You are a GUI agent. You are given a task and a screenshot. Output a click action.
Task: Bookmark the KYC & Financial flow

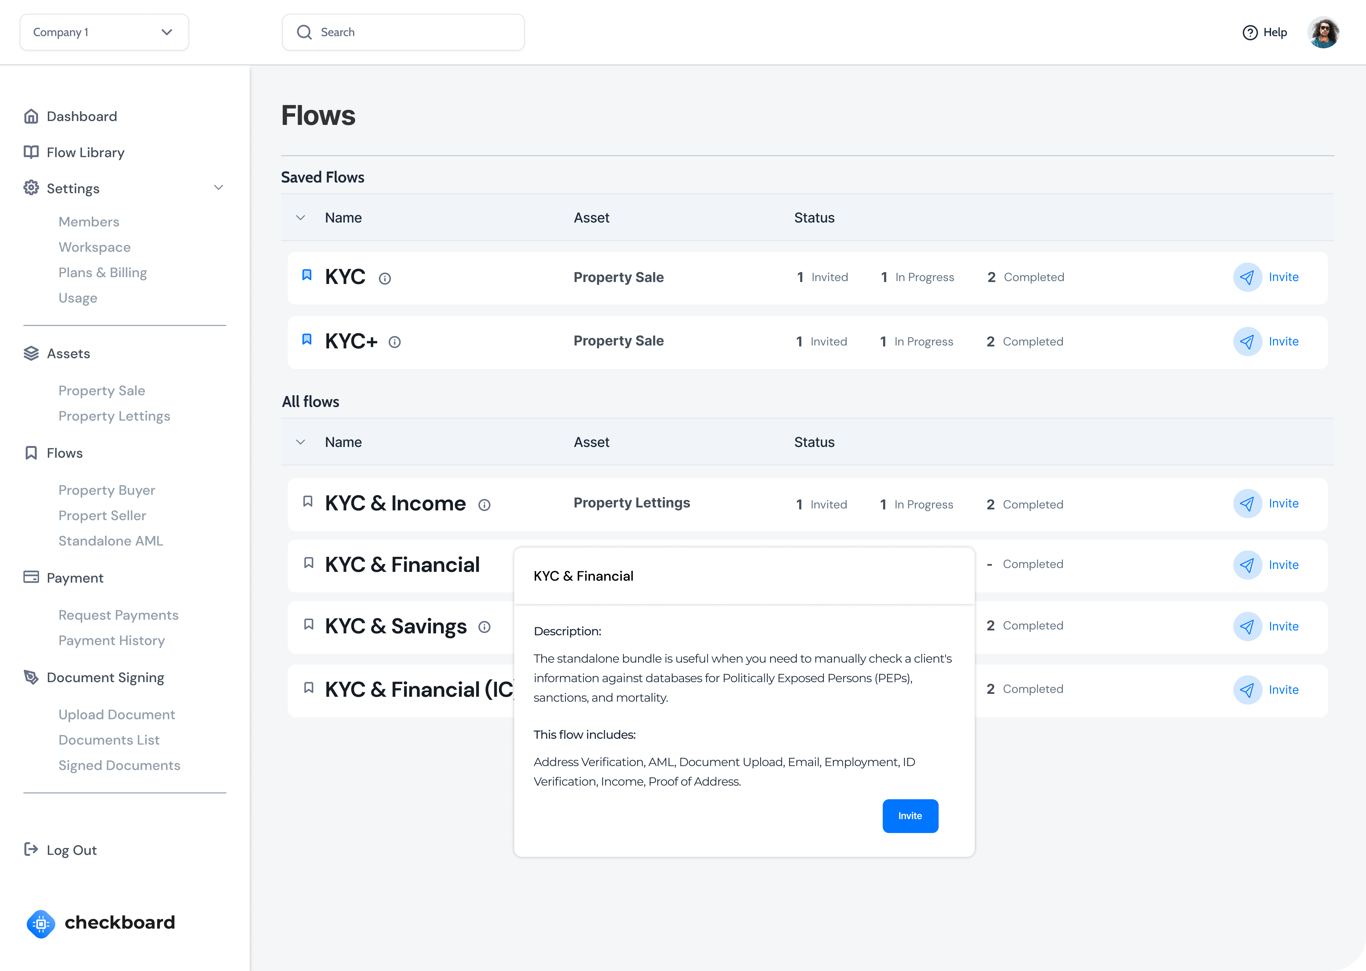click(308, 563)
